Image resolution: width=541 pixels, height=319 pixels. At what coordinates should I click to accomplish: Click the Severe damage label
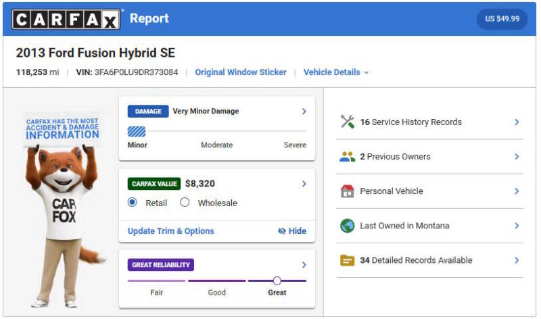click(295, 145)
